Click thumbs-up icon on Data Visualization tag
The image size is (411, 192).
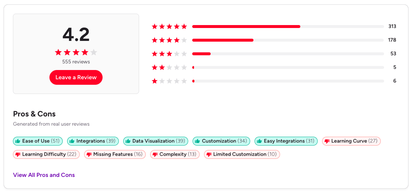[128, 141]
